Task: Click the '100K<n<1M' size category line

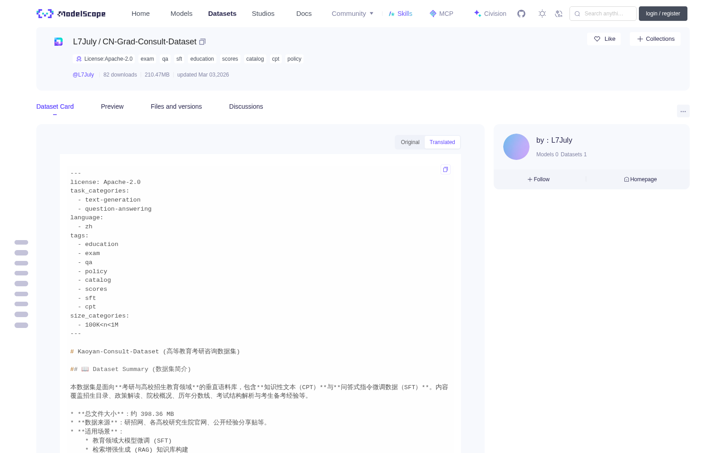Action: pyautogui.click(x=102, y=325)
